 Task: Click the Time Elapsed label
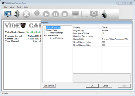(12, 41)
